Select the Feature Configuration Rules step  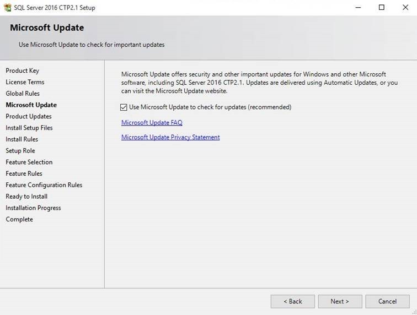click(44, 185)
